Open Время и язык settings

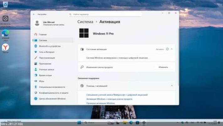(45, 75)
